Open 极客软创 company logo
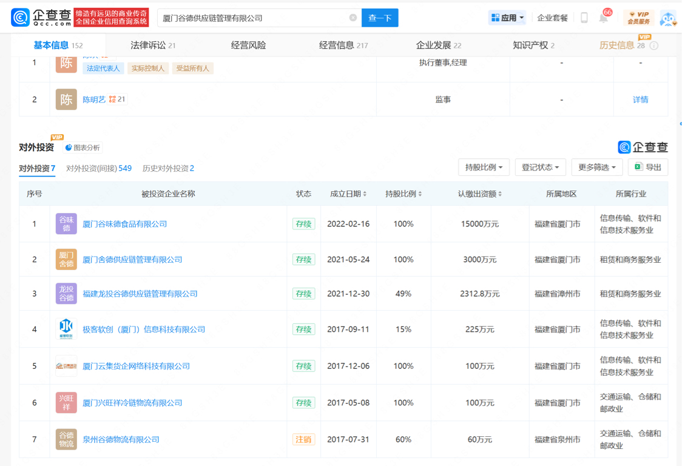Viewport: 682px width, 466px height. [x=66, y=329]
